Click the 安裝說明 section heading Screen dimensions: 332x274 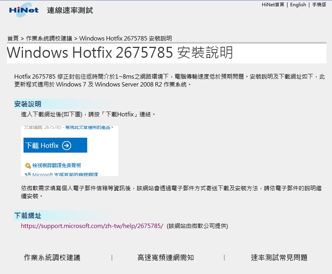pyautogui.click(x=28, y=104)
